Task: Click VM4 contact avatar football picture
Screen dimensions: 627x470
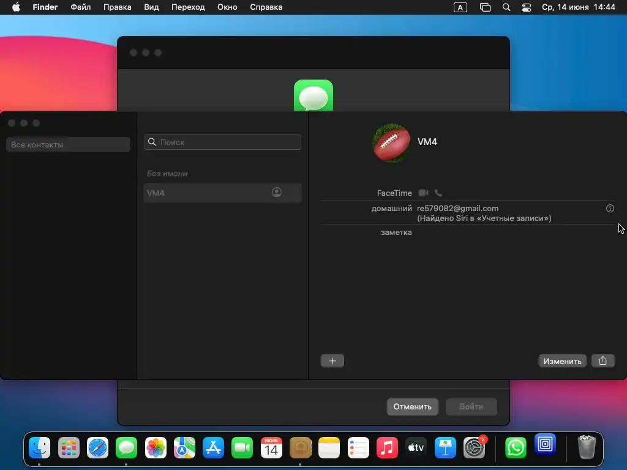Action: click(391, 143)
